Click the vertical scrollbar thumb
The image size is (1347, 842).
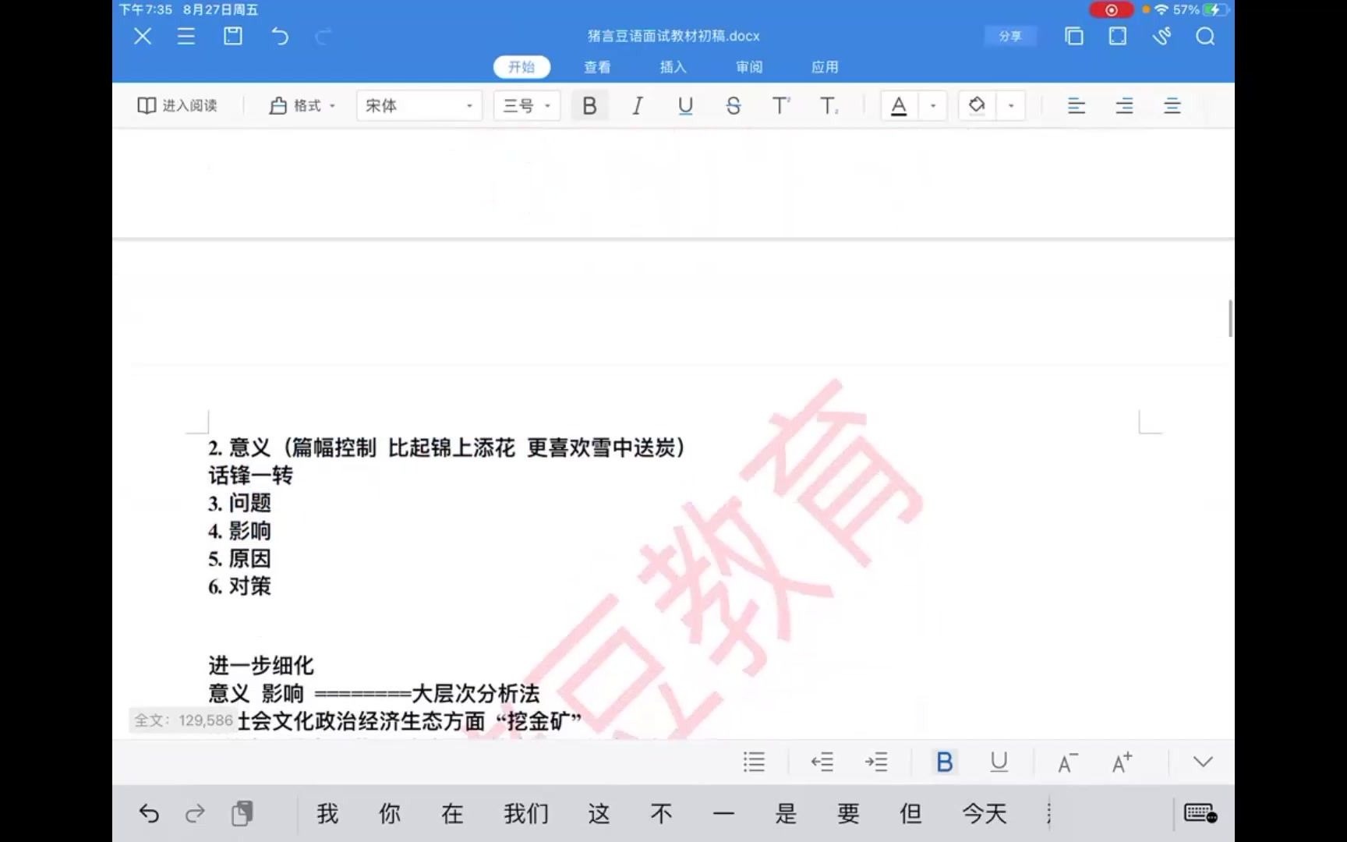1230,318
